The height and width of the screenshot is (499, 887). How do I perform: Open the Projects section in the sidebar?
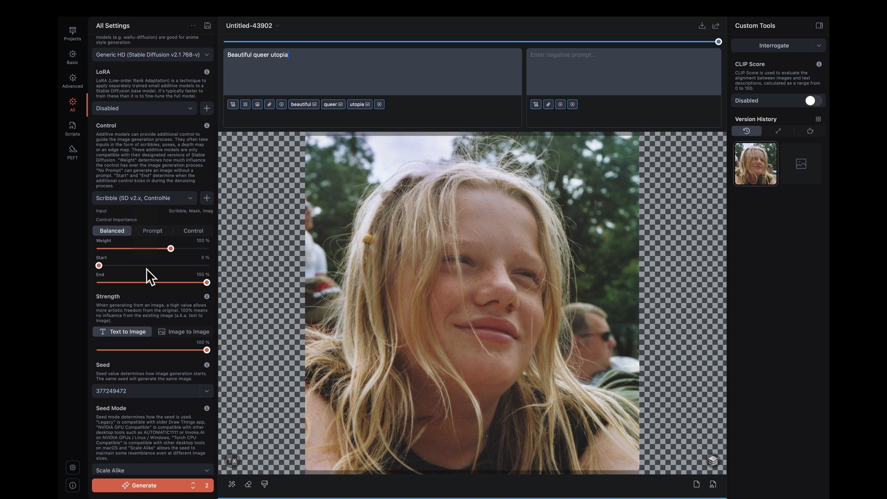(73, 34)
